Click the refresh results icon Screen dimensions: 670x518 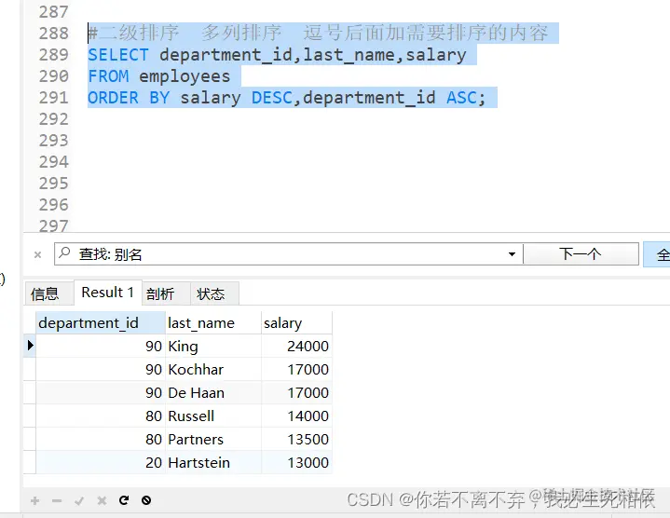click(124, 500)
